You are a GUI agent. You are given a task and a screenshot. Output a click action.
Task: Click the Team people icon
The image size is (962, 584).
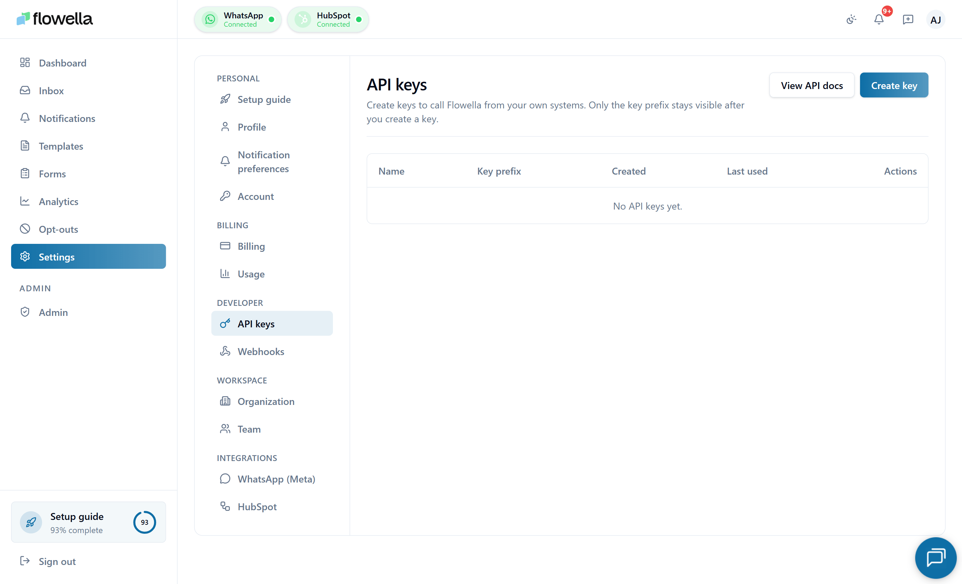tap(225, 428)
